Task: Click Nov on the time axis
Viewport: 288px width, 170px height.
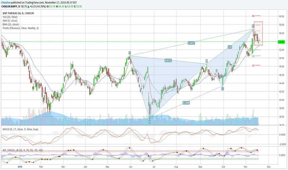Action: (x=246, y=167)
